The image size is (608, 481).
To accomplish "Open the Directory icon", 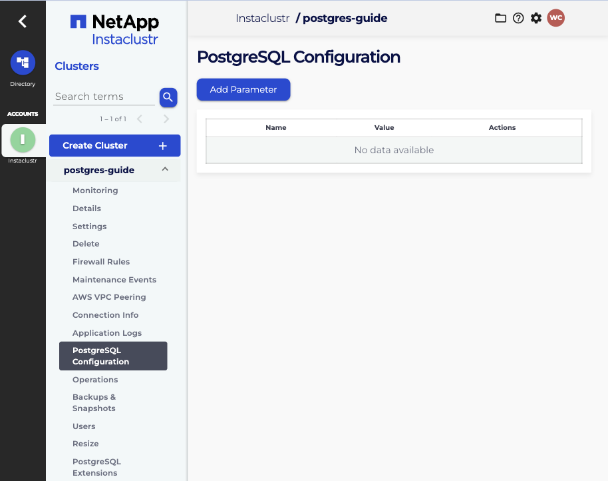I will (23, 63).
